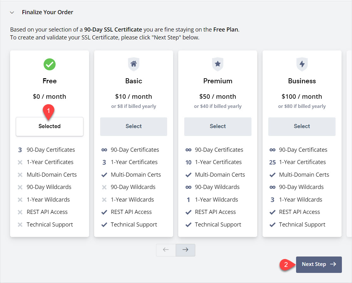Click infinity icon beside Basic 90-Day Certificates
The image size is (352, 283).
click(x=104, y=150)
